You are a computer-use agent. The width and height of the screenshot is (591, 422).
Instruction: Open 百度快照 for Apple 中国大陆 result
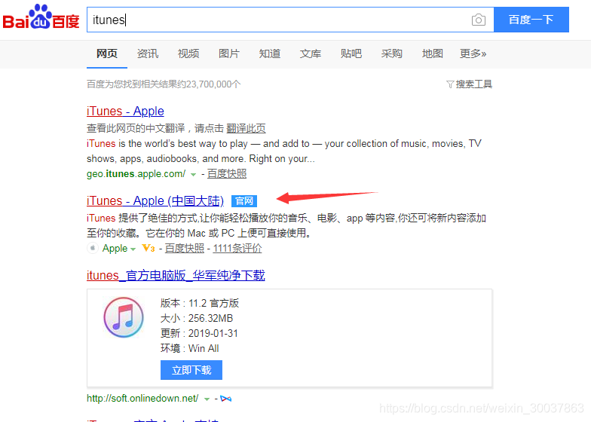pyautogui.click(x=184, y=249)
